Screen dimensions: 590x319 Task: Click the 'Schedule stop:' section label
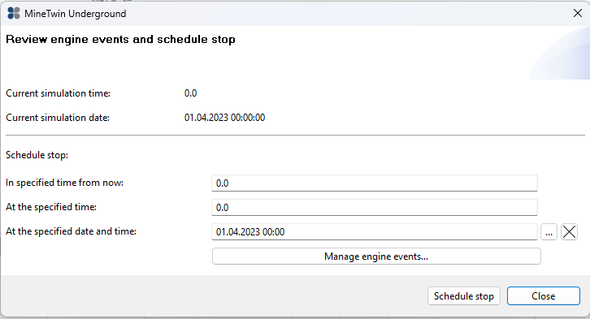click(37, 155)
